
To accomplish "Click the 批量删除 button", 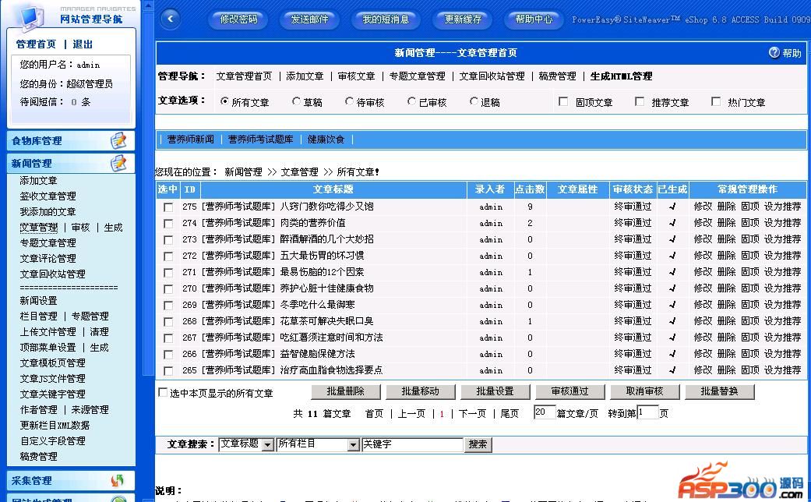I will [343, 391].
